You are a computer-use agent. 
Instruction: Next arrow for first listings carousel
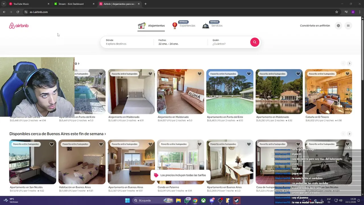[349, 63]
